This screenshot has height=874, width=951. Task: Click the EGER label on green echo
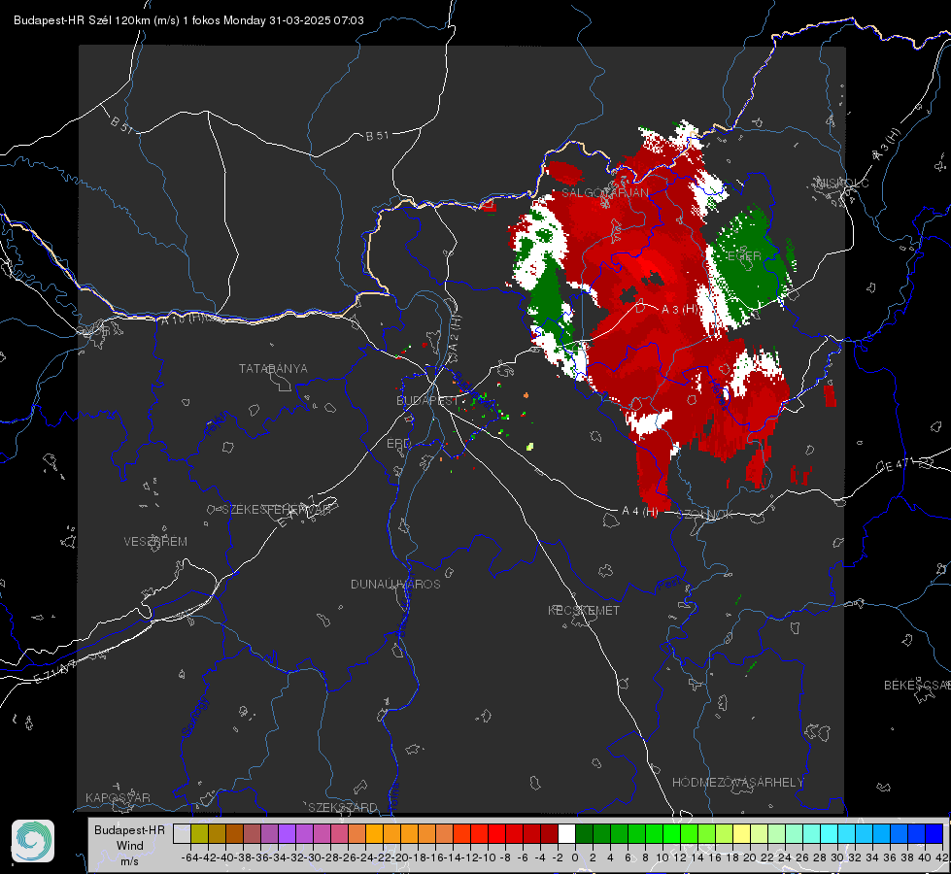click(x=743, y=256)
